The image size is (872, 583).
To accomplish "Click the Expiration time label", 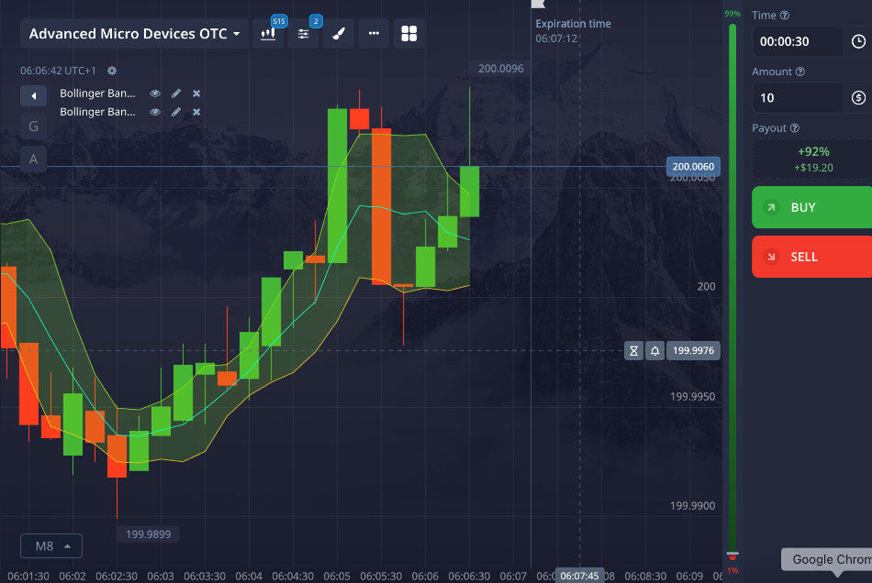I will pos(573,24).
